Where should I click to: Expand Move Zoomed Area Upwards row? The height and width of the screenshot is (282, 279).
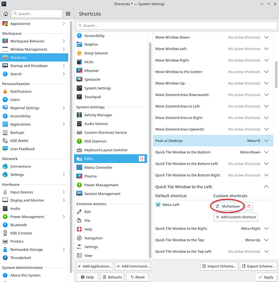pos(267,129)
